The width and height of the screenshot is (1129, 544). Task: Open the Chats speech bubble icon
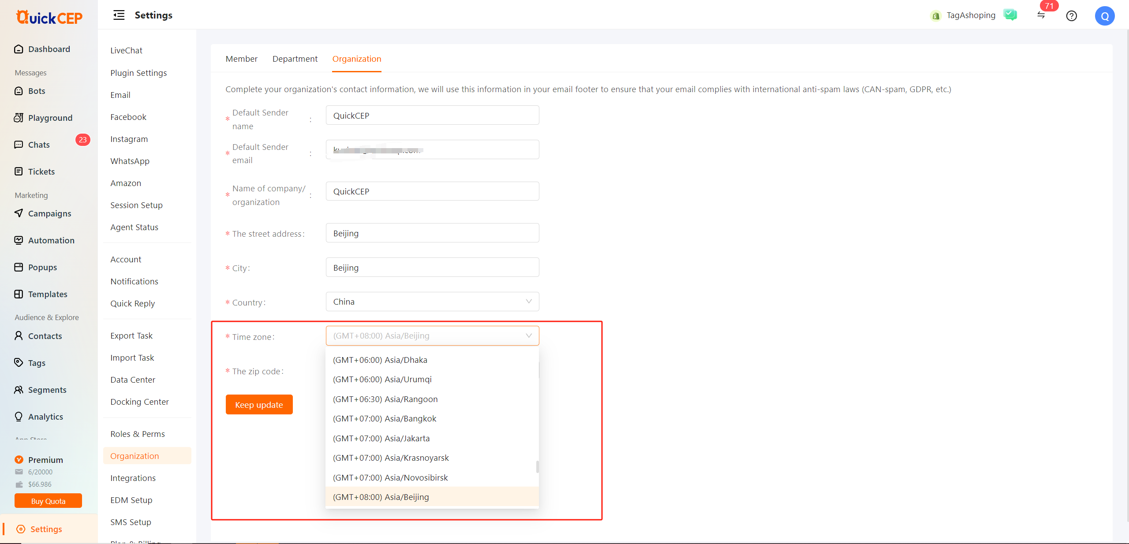pos(19,145)
